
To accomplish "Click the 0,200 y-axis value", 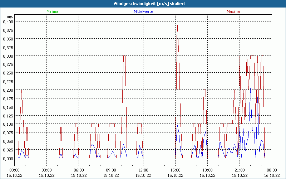I will tap(8, 90).
